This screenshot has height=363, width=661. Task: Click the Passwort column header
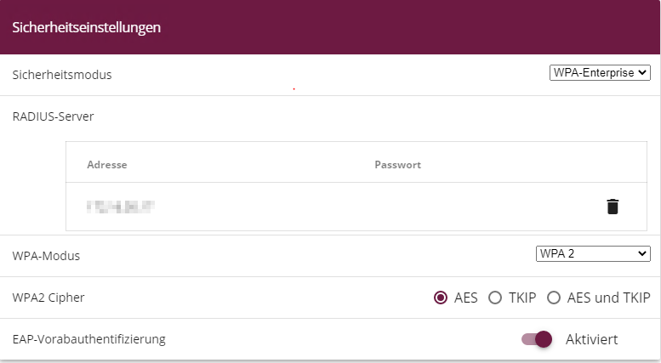point(397,164)
